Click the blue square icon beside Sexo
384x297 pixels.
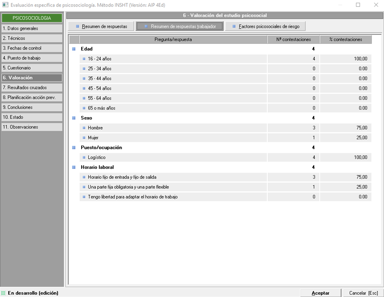pos(74,118)
